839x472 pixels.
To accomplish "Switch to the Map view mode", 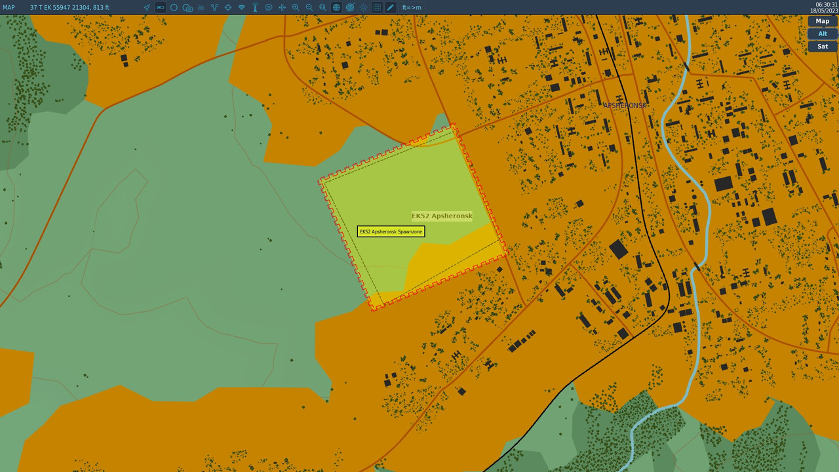I will 823,21.
